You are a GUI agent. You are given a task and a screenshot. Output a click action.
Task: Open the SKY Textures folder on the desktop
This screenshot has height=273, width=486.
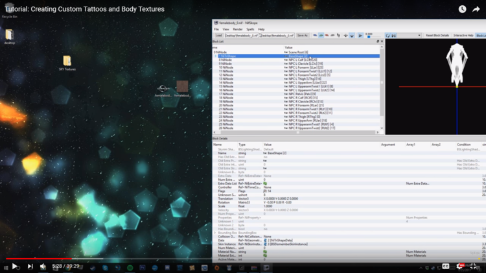point(67,64)
